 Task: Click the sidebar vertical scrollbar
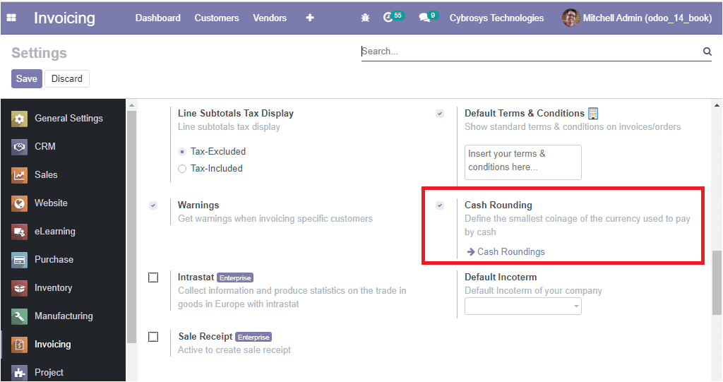(x=131, y=226)
